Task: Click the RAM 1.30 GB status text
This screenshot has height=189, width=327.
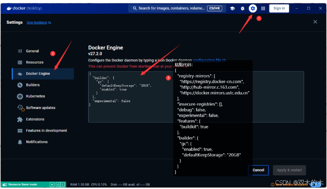Action: [x=80, y=185]
